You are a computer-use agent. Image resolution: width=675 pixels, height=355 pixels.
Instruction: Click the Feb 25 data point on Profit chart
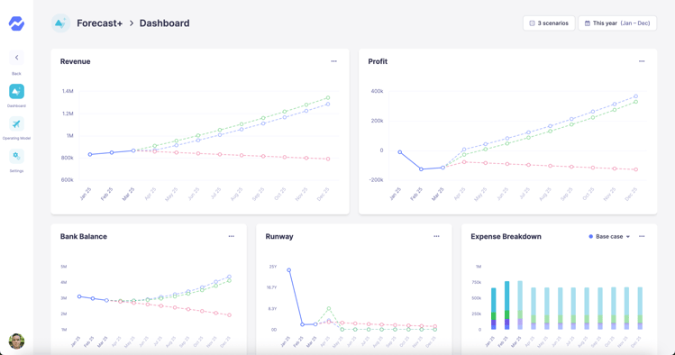(421, 169)
